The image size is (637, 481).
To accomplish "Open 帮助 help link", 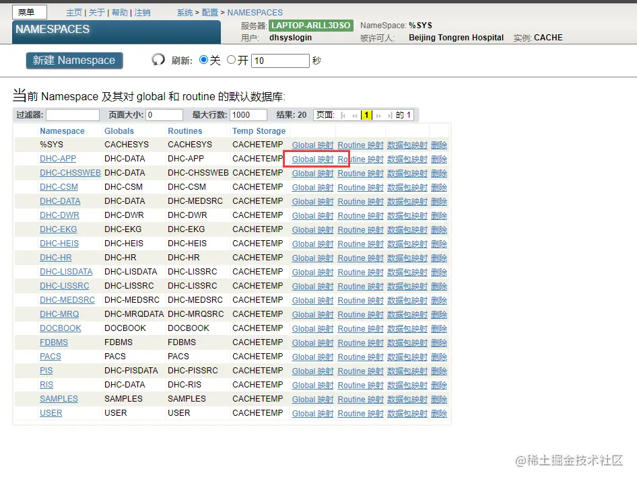I will click(119, 13).
